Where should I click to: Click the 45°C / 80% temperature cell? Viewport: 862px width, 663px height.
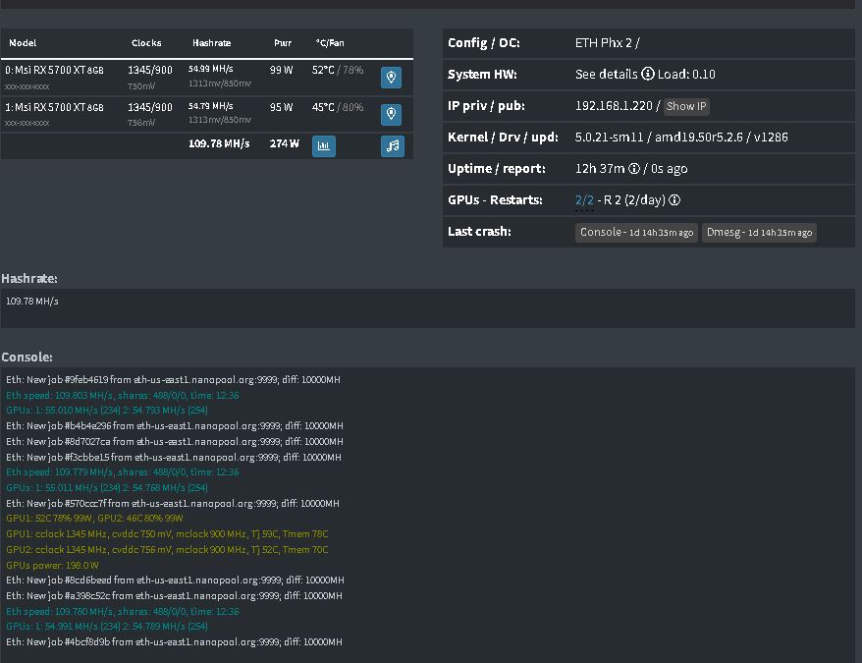point(338,107)
